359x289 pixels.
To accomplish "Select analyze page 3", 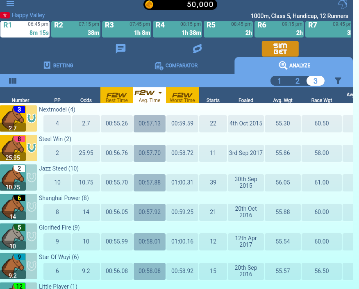I will (316, 81).
